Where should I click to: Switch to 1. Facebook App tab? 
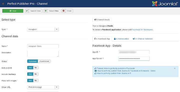click(102, 39)
